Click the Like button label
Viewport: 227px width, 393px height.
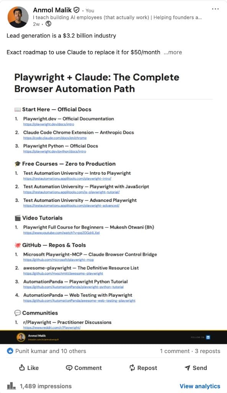pyautogui.click(x=33, y=368)
